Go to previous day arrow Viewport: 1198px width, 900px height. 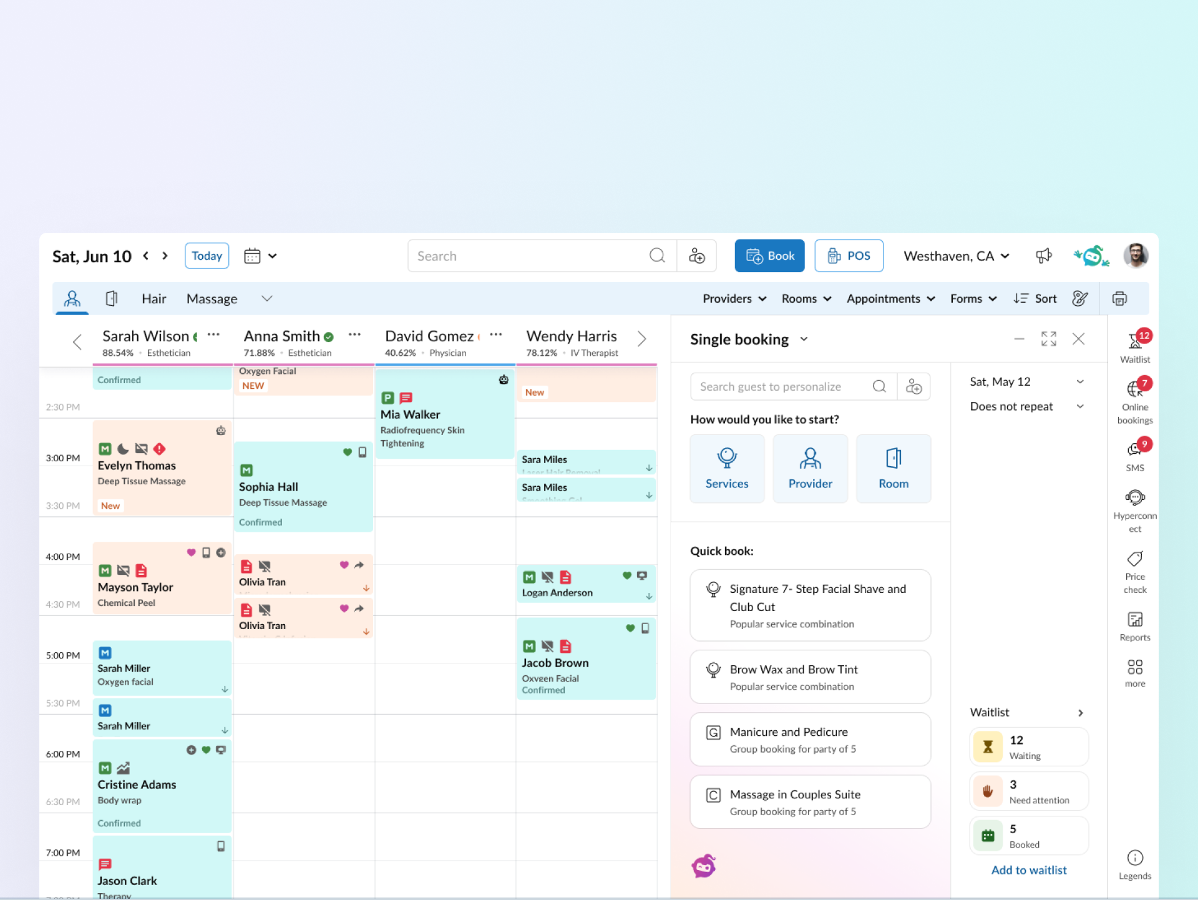coord(146,256)
